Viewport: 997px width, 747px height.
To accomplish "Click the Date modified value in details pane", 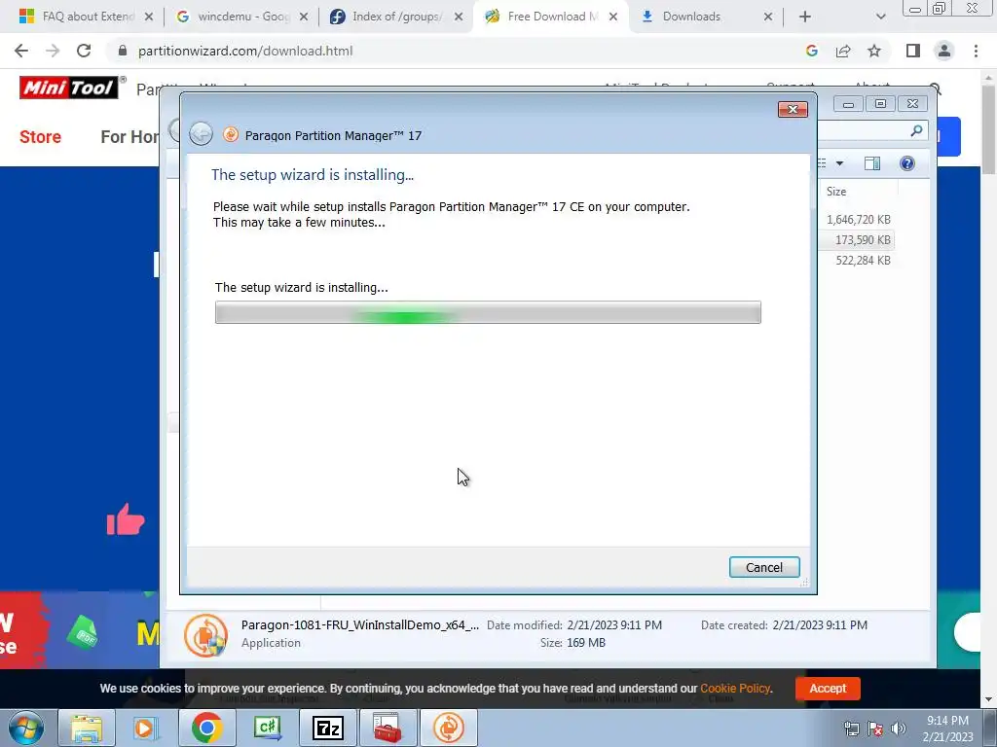I will coord(614,625).
